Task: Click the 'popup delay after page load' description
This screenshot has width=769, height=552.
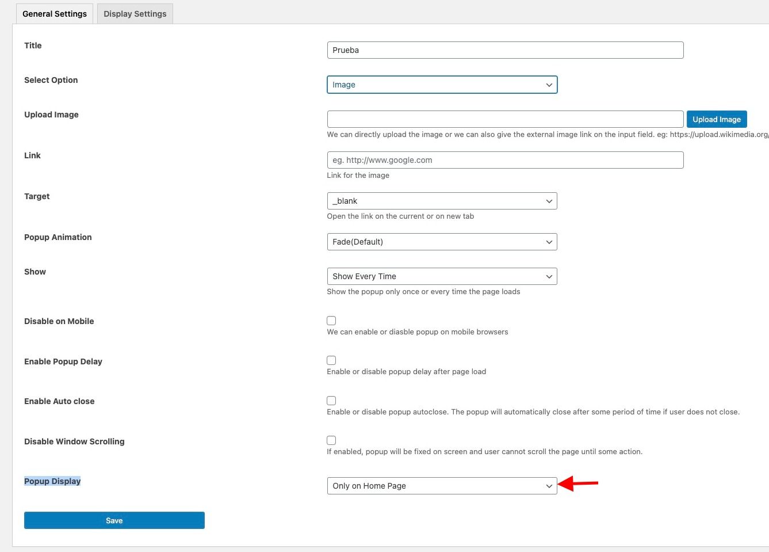Action: pos(407,372)
